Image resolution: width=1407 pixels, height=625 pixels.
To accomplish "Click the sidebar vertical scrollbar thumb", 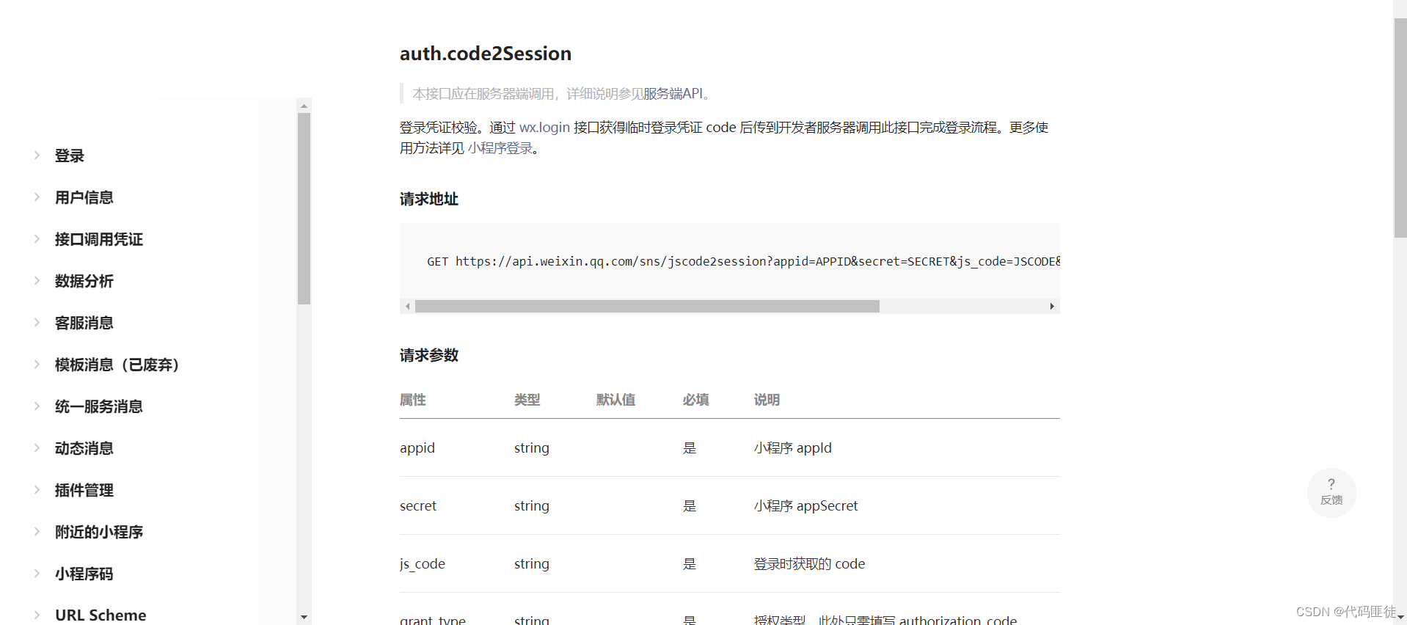I will [x=304, y=208].
